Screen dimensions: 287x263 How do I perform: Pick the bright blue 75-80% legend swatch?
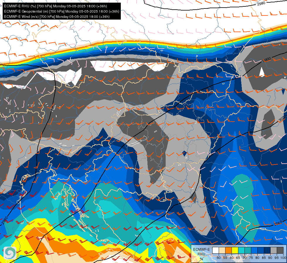click(x=254, y=250)
